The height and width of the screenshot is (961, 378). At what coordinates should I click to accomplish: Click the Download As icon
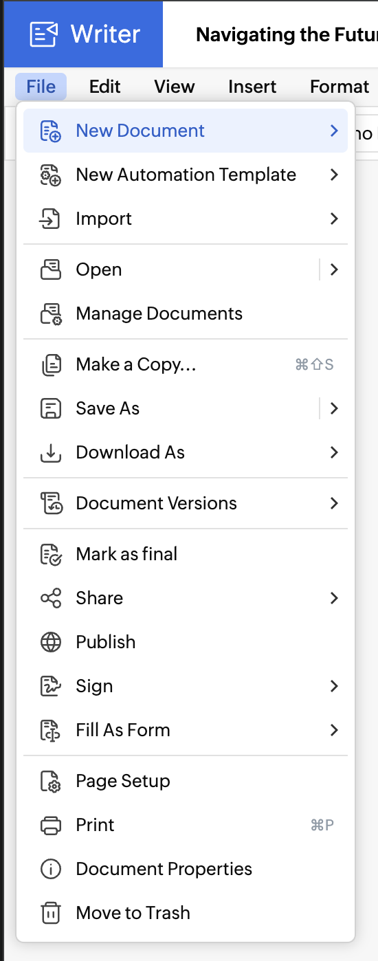coord(51,452)
